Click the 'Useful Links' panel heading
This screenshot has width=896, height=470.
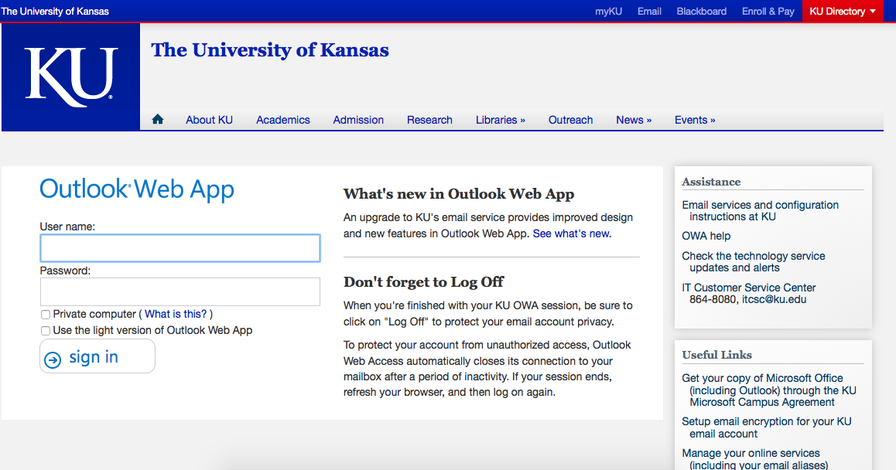pyautogui.click(x=716, y=355)
